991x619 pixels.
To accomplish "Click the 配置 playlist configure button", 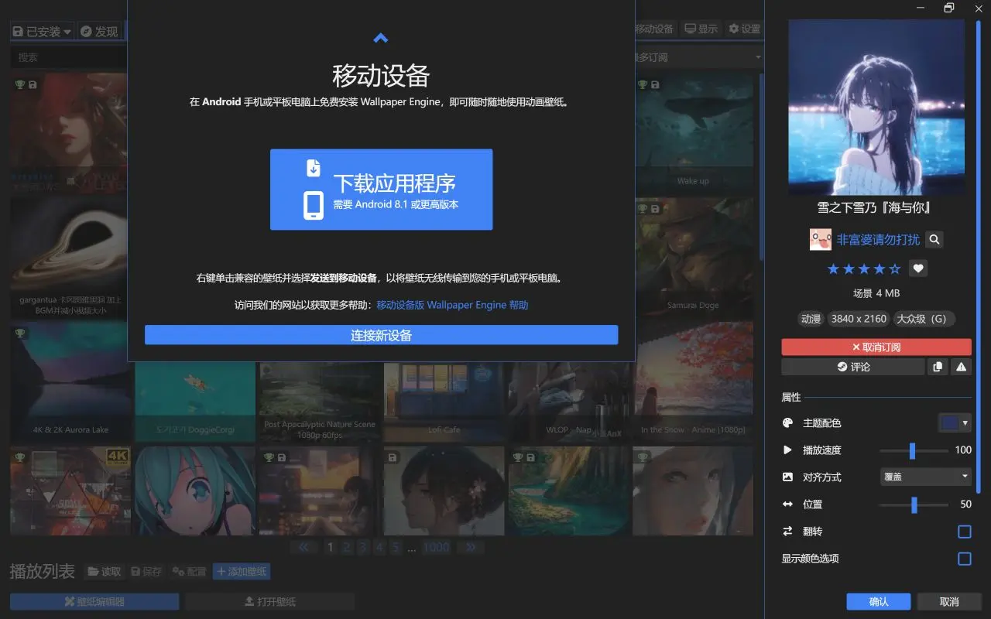I will (x=189, y=572).
